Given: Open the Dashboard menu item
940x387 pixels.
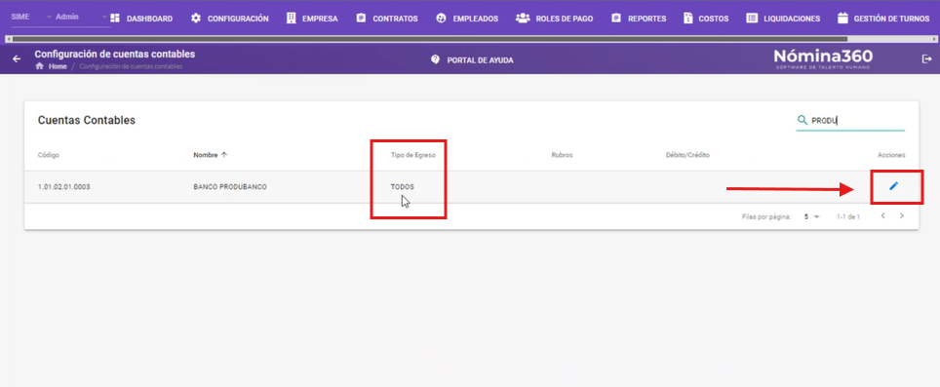Looking at the screenshot, I should (141, 19).
